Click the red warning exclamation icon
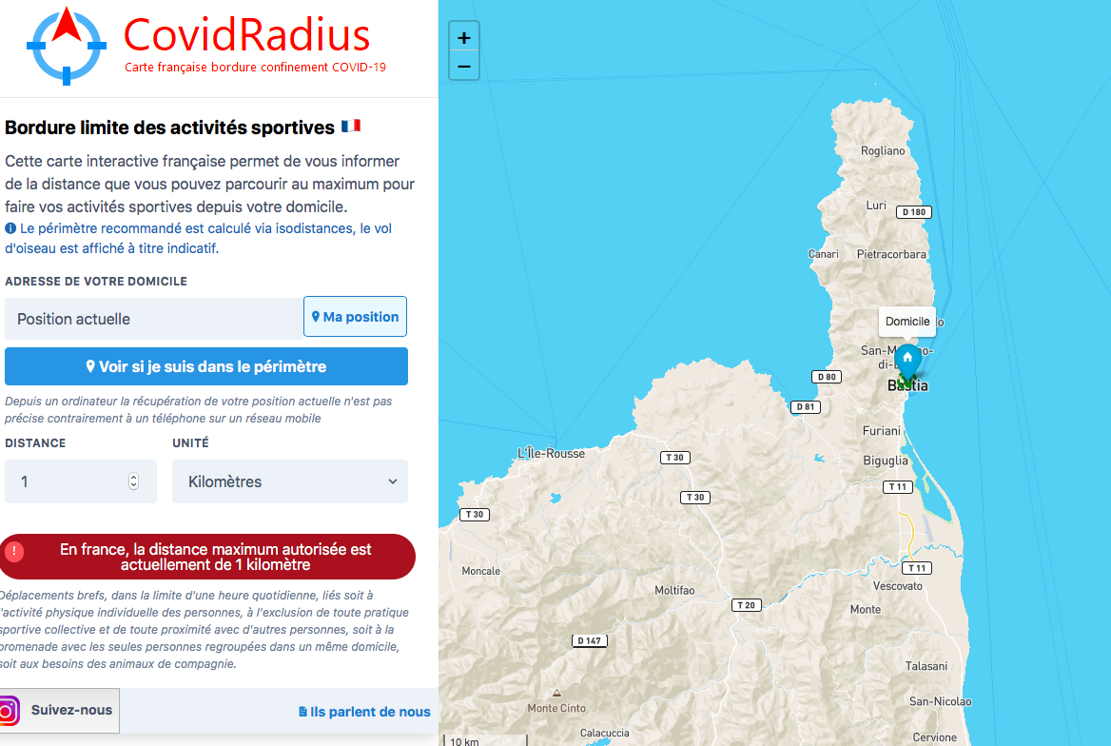1111x746 pixels. pyautogui.click(x=14, y=552)
